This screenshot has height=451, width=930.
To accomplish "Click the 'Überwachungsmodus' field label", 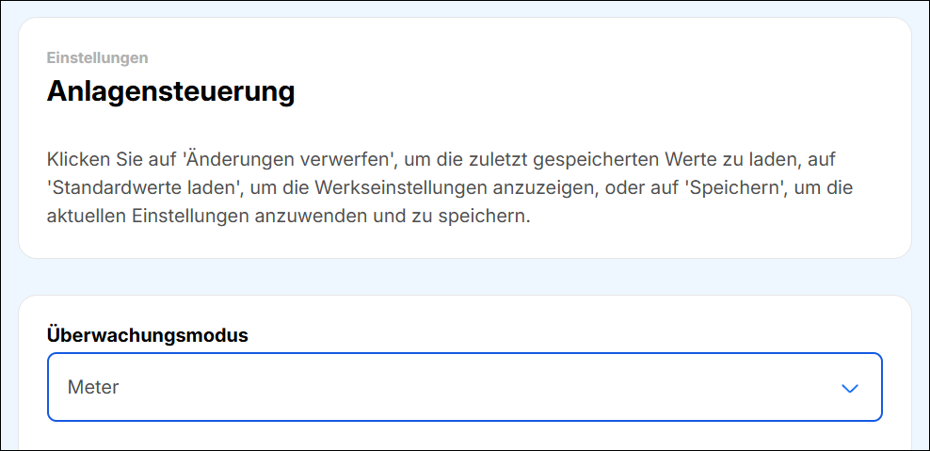I will (147, 334).
